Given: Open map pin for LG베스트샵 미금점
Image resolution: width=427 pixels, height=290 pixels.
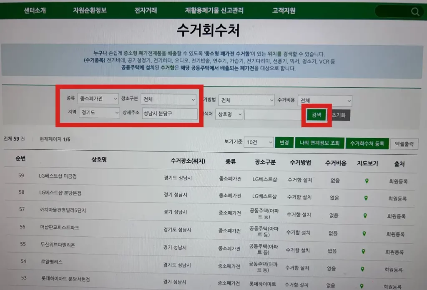Looking at the screenshot, I should click(x=367, y=181).
